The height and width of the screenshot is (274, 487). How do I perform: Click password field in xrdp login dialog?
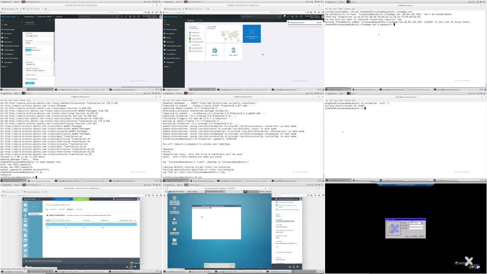point(416,228)
